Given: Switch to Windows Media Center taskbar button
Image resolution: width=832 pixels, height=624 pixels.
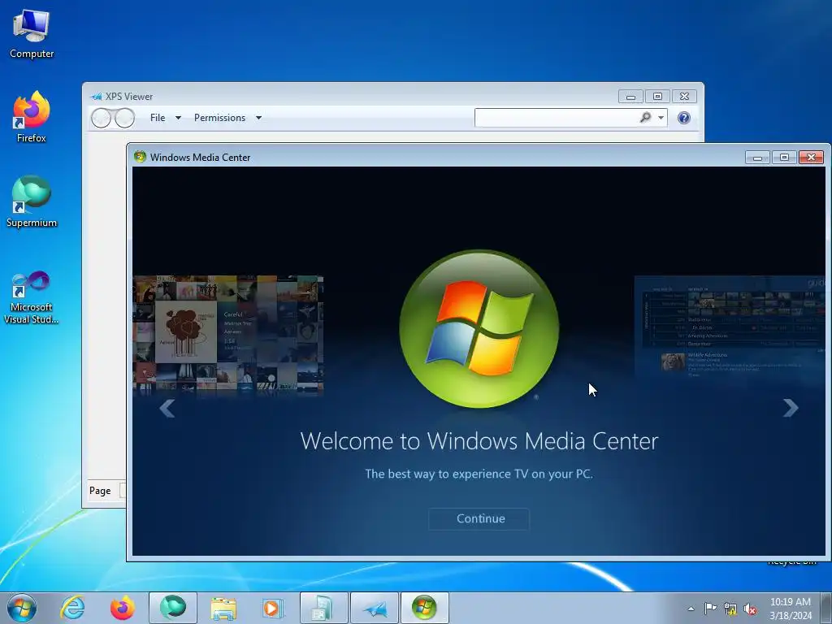Looking at the screenshot, I should [x=424, y=608].
